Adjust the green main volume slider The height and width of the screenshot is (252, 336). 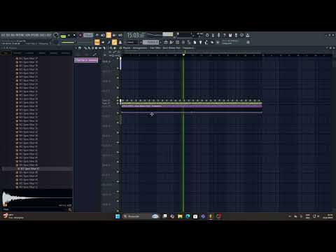pos(68,43)
